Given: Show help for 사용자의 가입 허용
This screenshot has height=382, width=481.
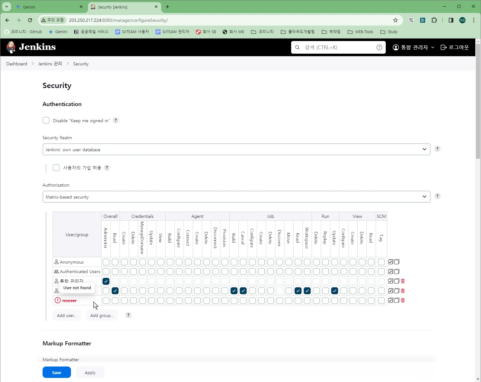Looking at the screenshot, I should pos(107,168).
